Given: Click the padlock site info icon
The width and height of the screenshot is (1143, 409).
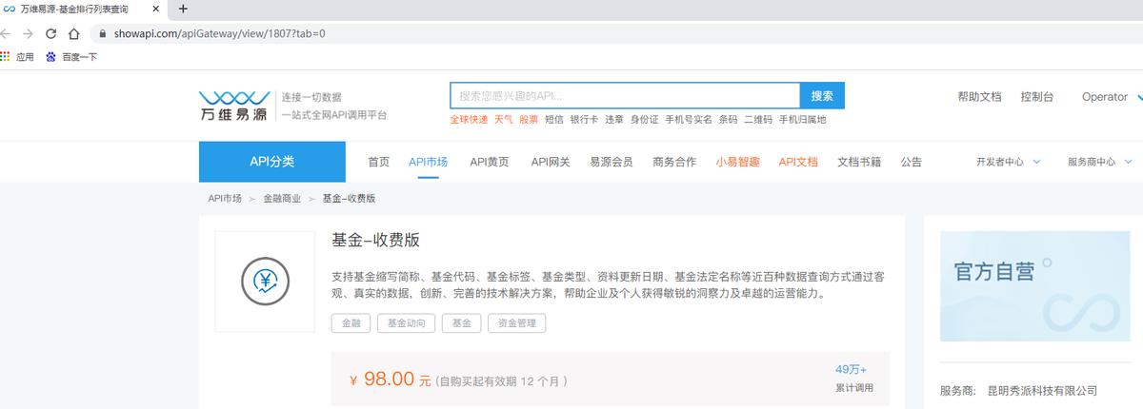Looking at the screenshot, I should (103, 33).
